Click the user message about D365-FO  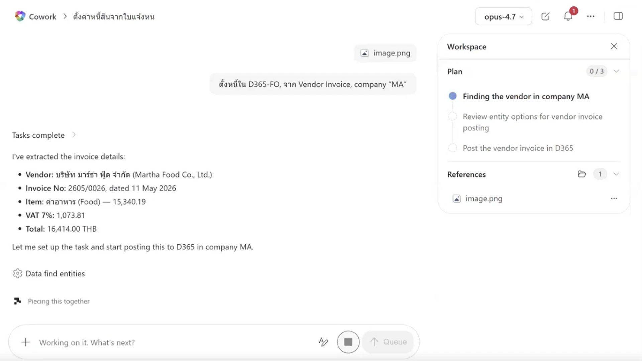click(313, 84)
